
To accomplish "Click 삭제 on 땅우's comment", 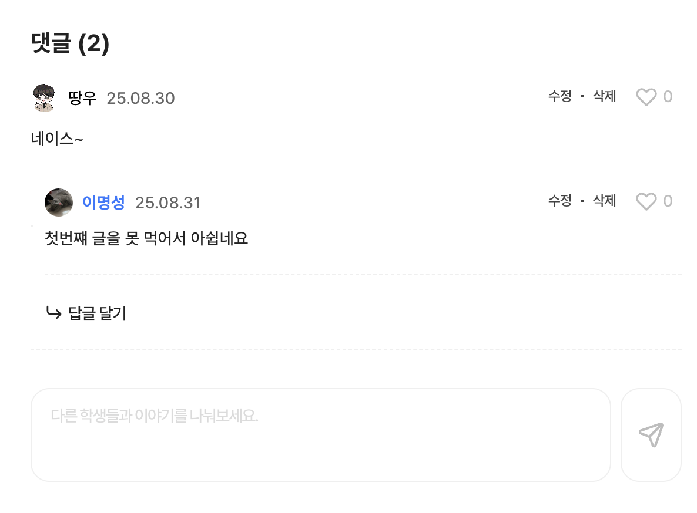I will click(604, 97).
